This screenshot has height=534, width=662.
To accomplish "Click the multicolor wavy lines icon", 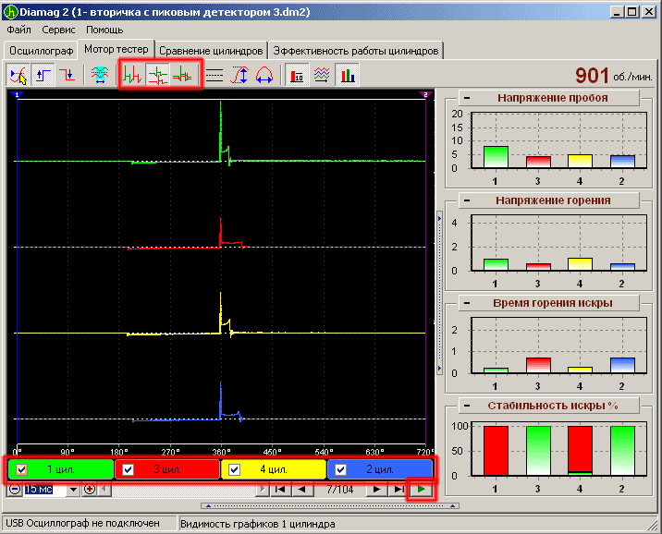I will 322,75.
